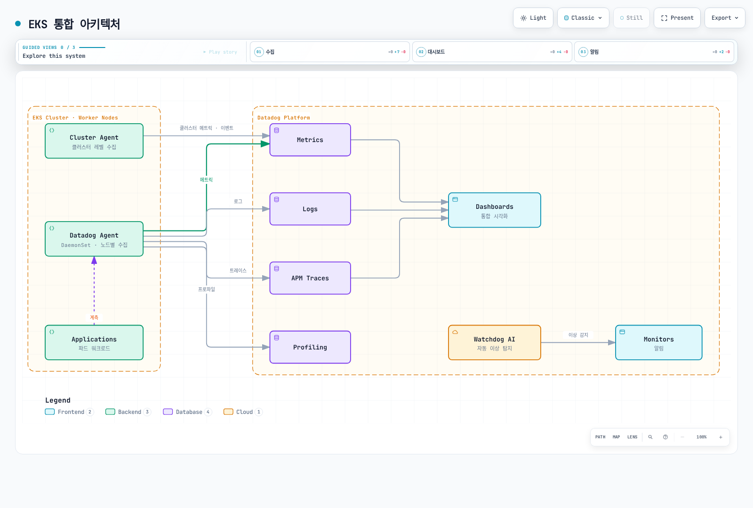
Task: Click the code icon on Applications node
Action: click(52, 332)
